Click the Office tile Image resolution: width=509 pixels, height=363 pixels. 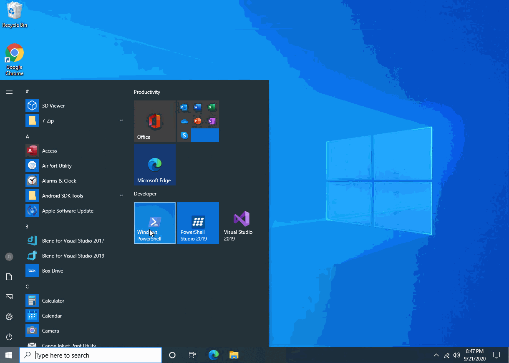point(155,121)
